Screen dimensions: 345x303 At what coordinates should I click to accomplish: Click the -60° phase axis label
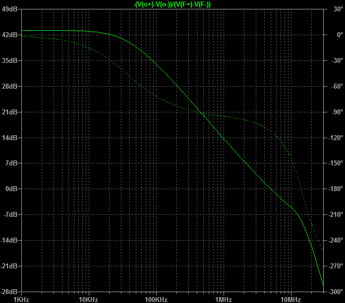(x=337, y=86)
